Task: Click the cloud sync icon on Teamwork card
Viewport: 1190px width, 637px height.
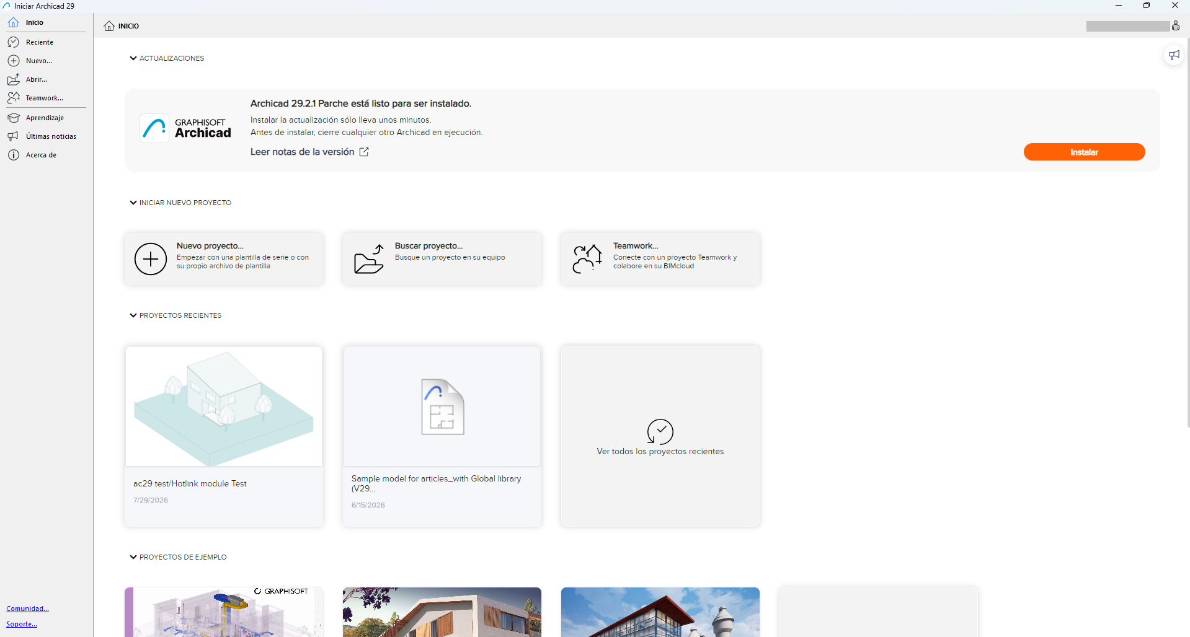Action: [x=587, y=259]
